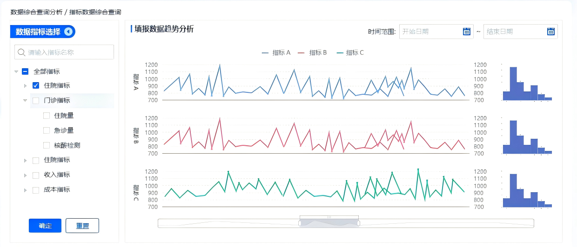Check the 门诊指标 checkbox

(36, 100)
